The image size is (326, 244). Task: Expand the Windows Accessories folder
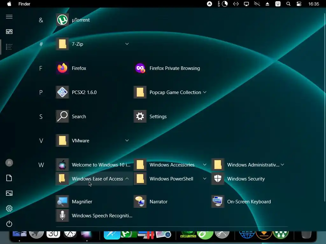click(x=205, y=165)
